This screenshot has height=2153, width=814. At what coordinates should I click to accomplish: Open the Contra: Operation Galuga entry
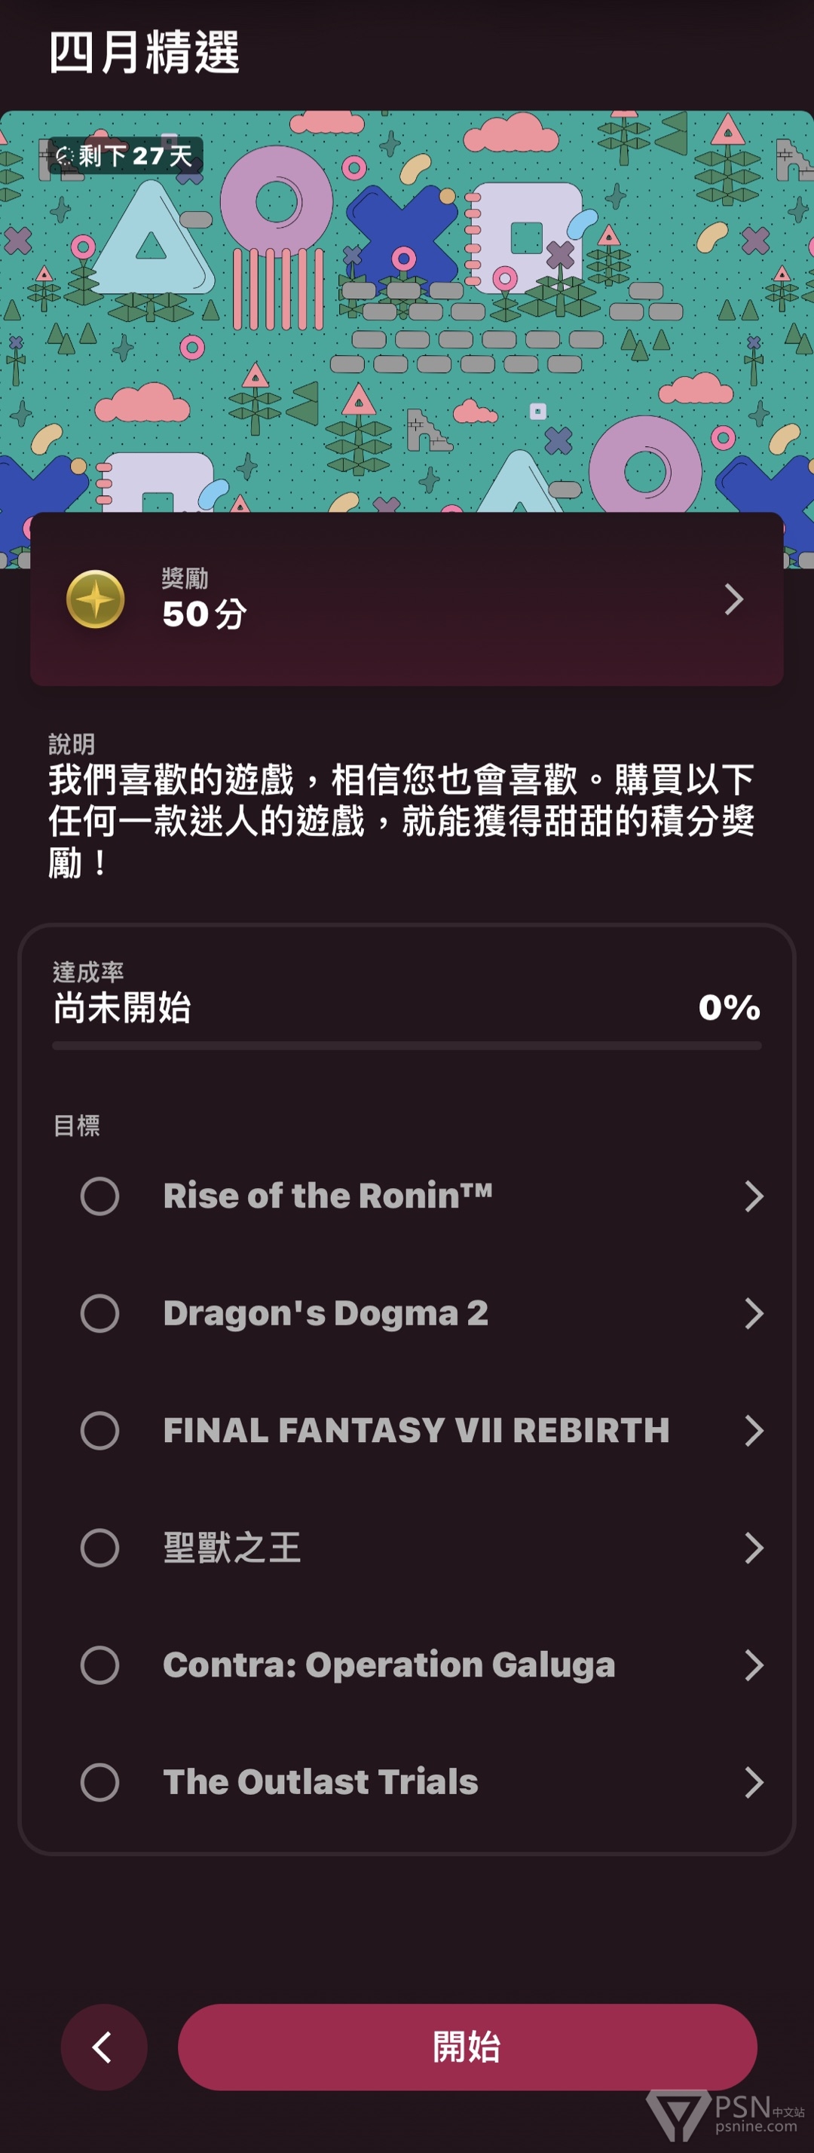click(x=407, y=1665)
